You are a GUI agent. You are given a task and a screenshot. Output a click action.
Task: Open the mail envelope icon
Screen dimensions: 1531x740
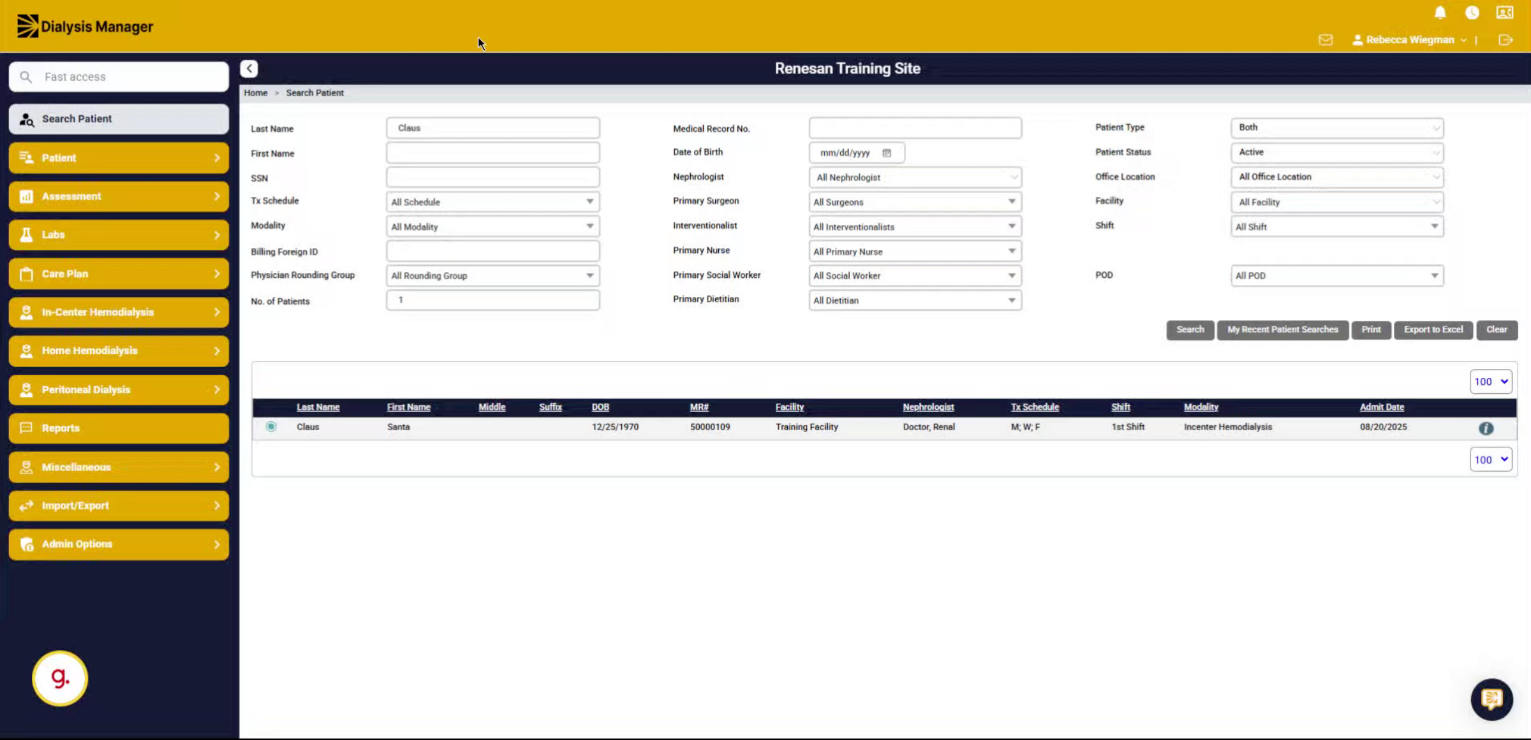coord(1326,40)
